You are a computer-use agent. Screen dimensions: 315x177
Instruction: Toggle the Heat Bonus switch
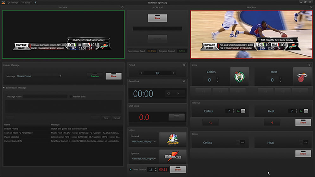coord(305,143)
